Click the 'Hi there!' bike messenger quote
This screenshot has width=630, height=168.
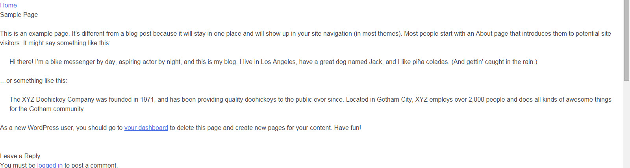tap(273, 62)
